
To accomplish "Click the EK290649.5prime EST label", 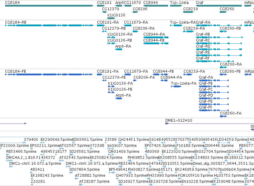I will coord(57,140).
